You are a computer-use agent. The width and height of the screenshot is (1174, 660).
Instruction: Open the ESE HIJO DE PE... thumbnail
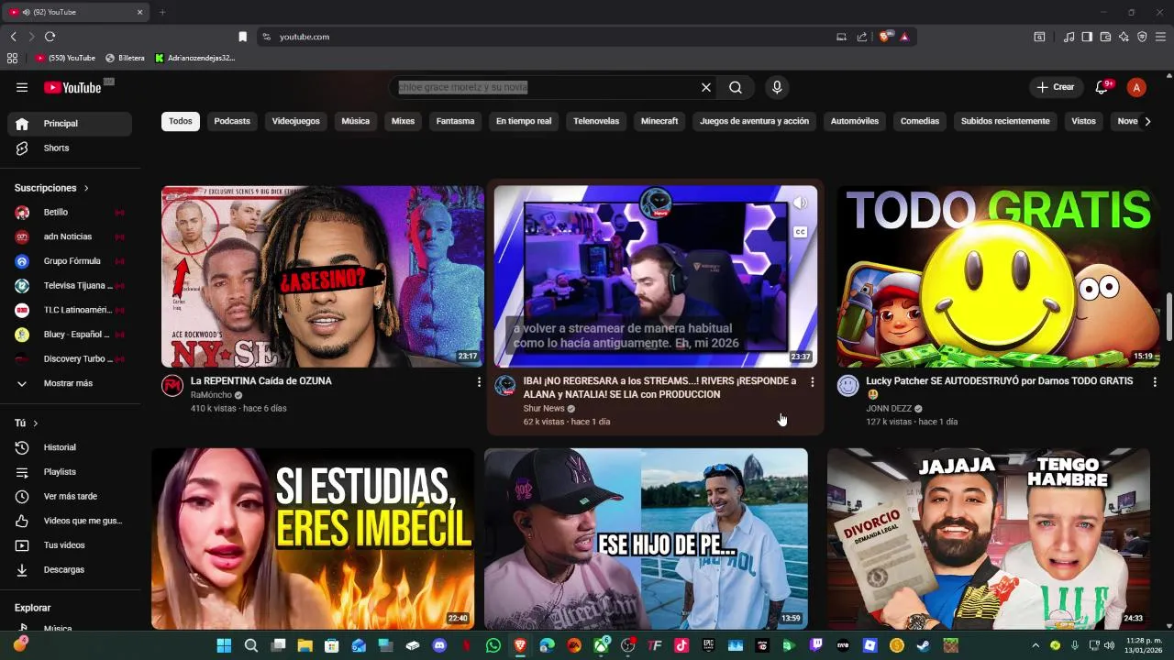click(x=646, y=538)
